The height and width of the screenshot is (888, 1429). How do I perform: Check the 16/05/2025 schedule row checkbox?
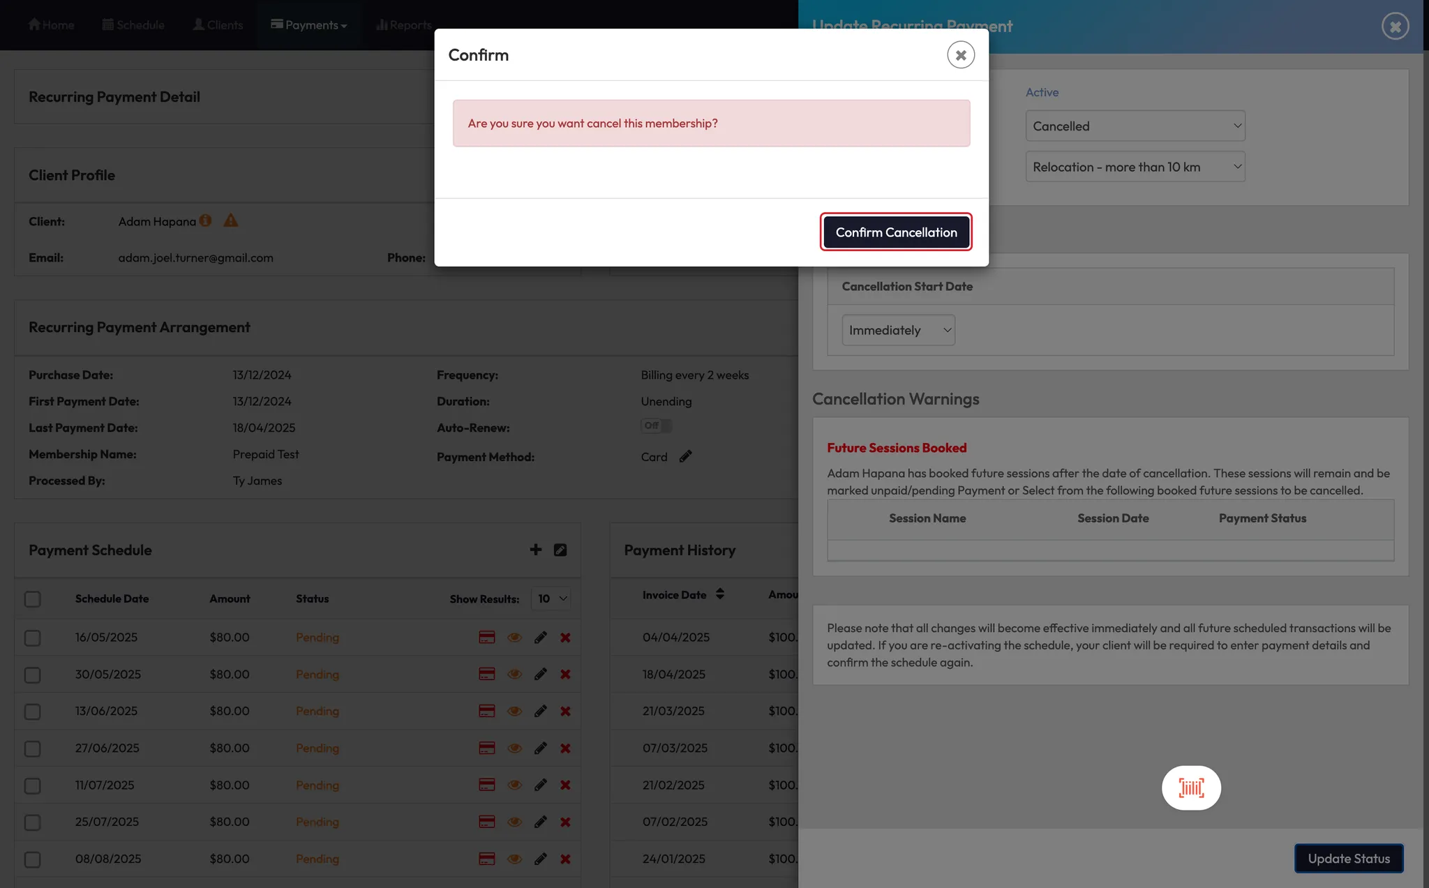(33, 638)
